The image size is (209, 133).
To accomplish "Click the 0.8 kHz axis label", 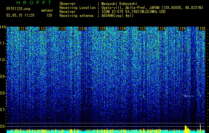I will (x=3, y=93).
